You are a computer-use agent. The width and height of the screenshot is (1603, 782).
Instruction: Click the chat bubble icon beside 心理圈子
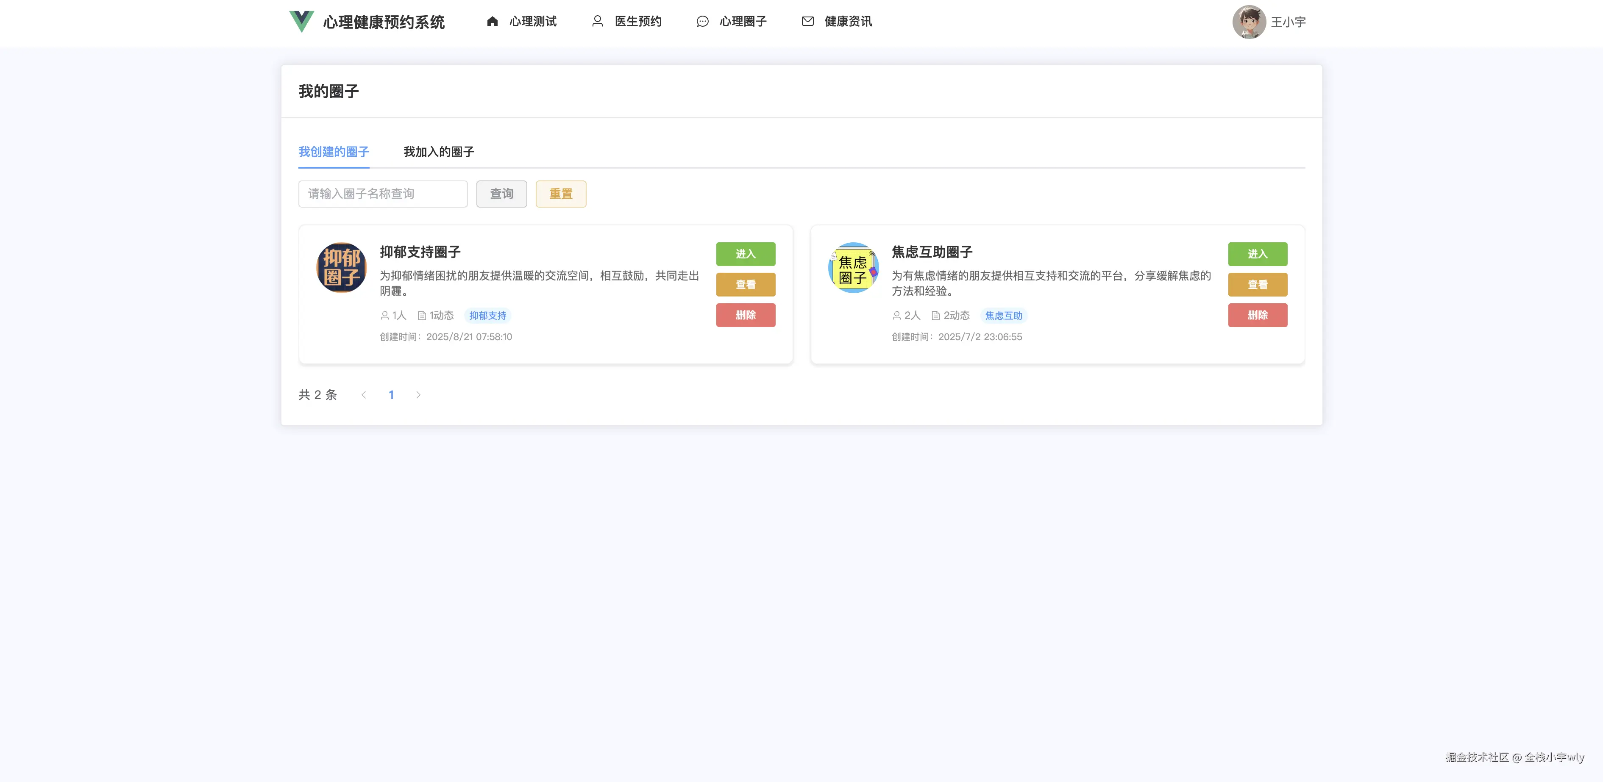click(x=702, y=20)
